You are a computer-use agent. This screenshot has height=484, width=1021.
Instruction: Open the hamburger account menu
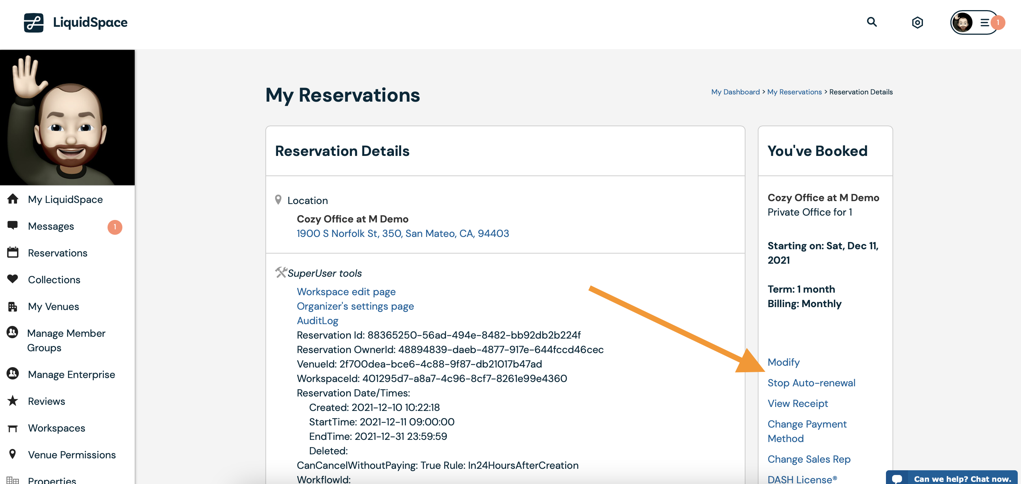point(984,22)
